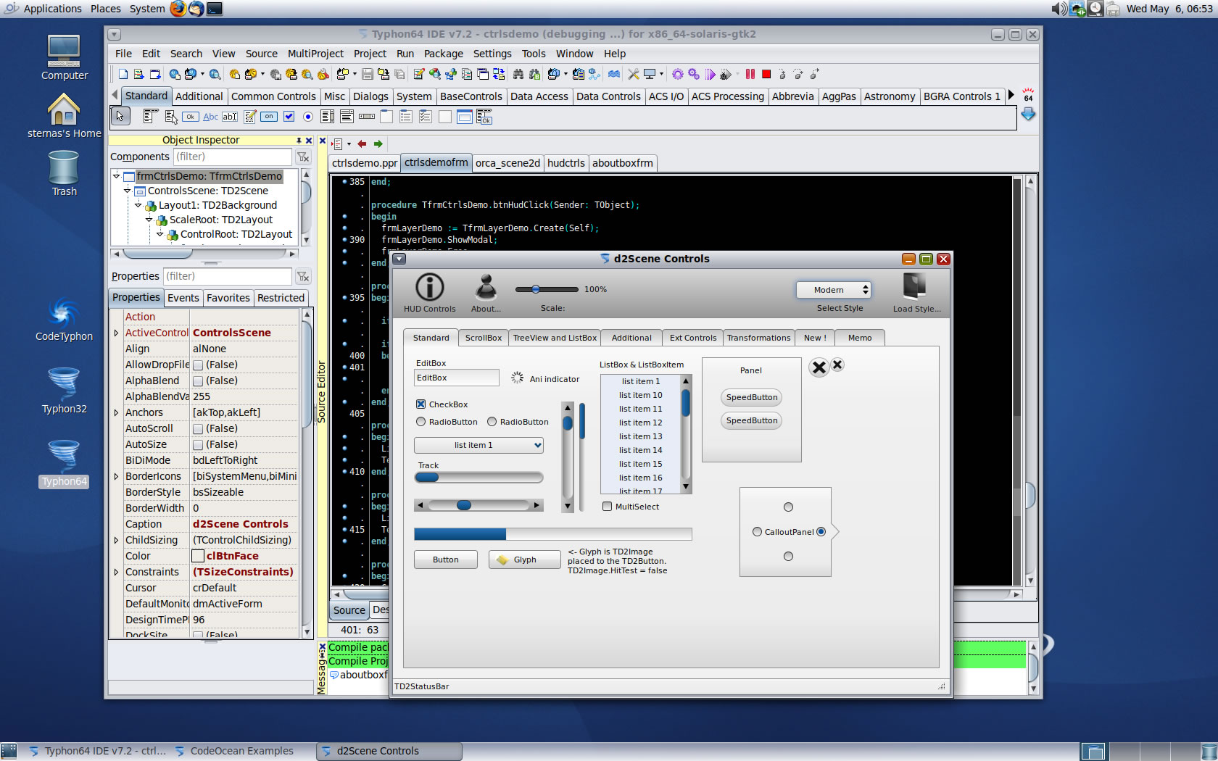Click the purple gear Compile icon
1218x761 pixels.
pos(678,74)
